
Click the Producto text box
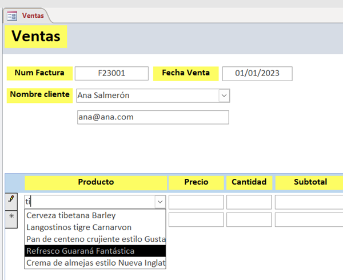point(89,202)
